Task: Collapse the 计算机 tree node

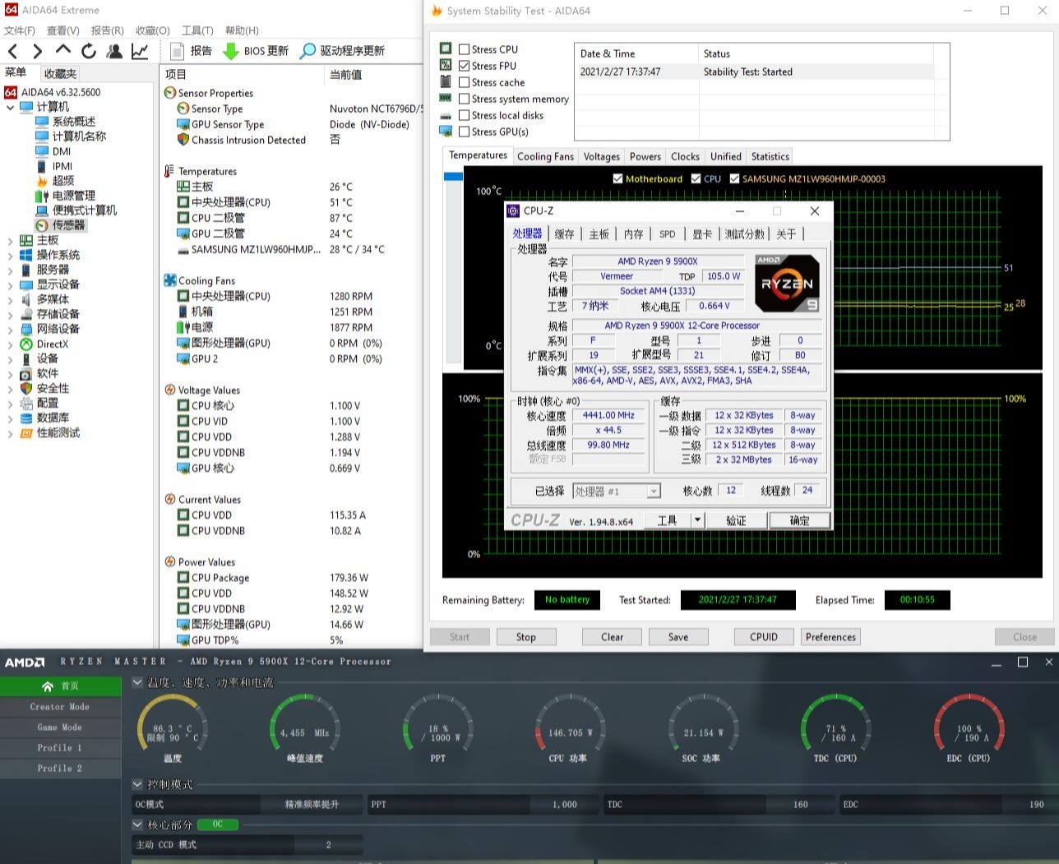Action: tap(10, 107)
